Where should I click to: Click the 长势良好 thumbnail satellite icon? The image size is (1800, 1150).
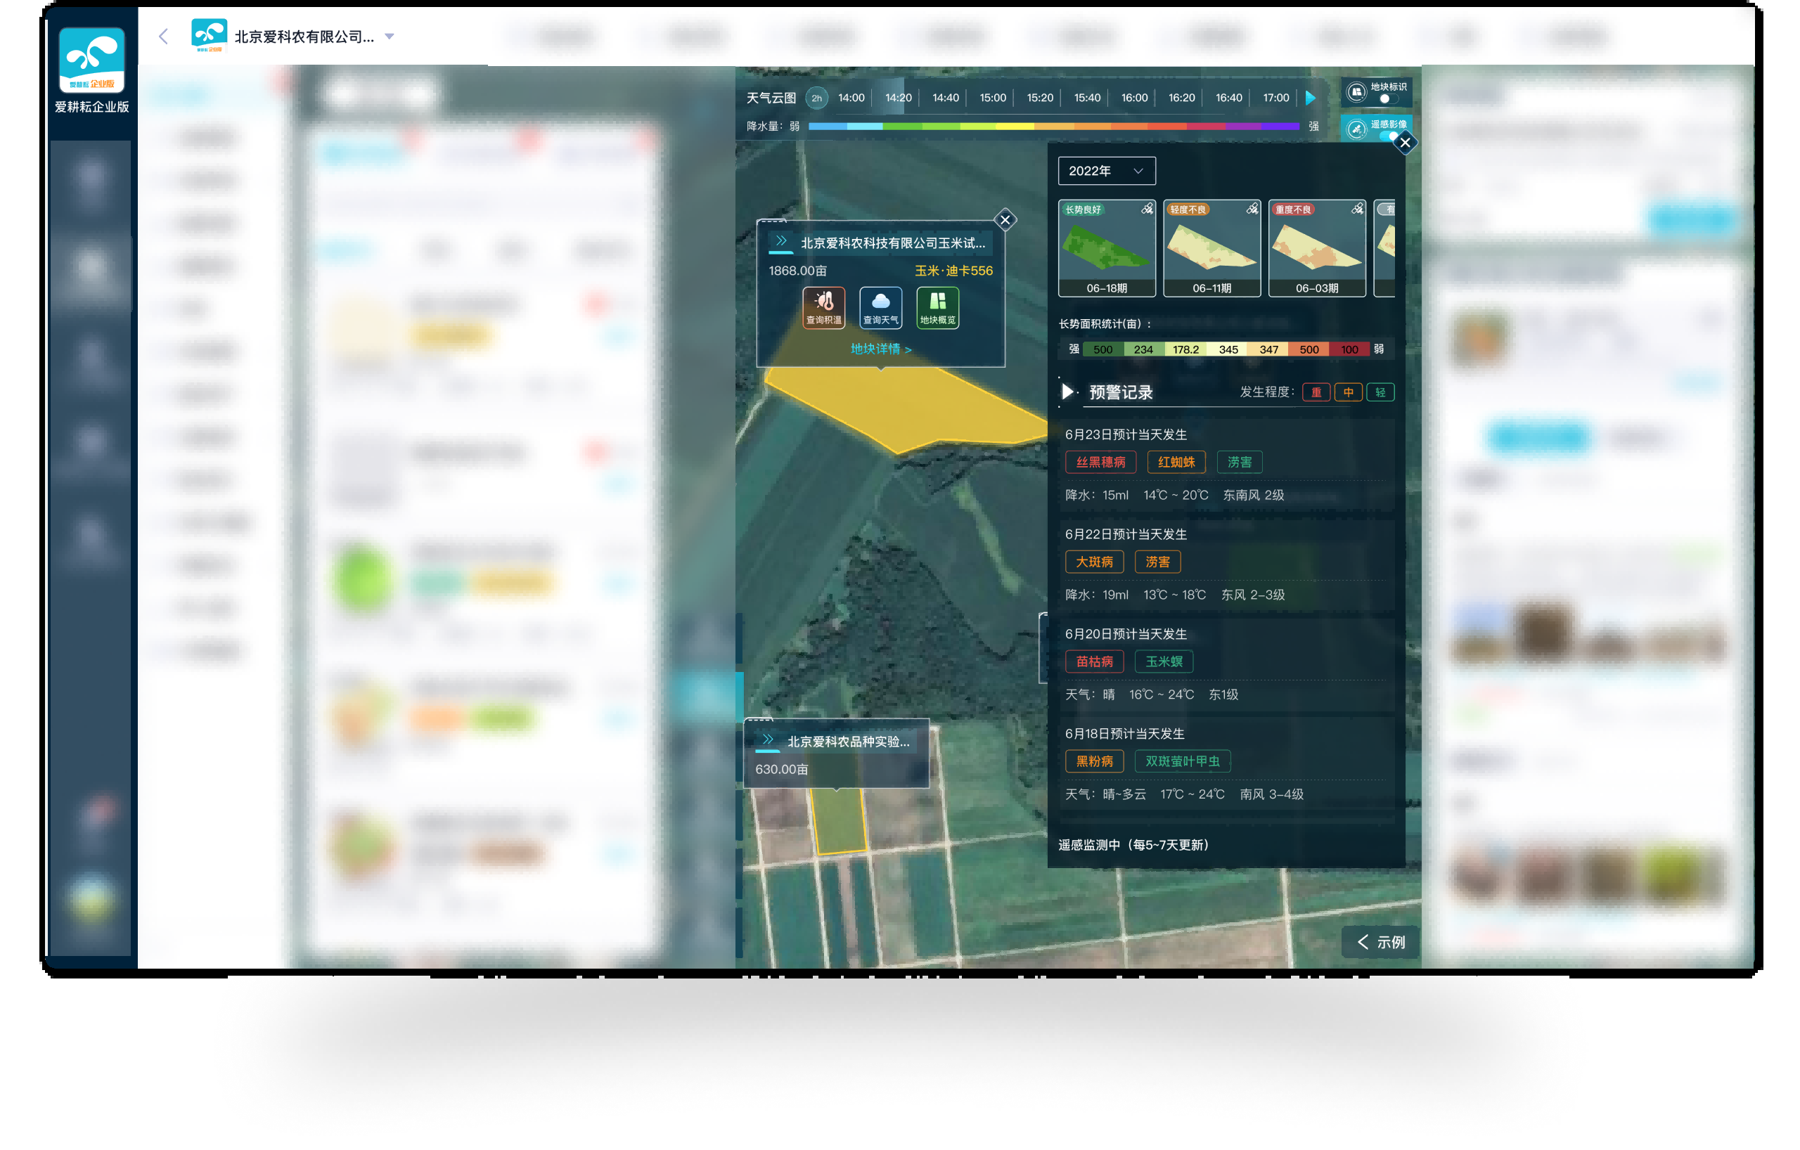tap(1147, 209)
